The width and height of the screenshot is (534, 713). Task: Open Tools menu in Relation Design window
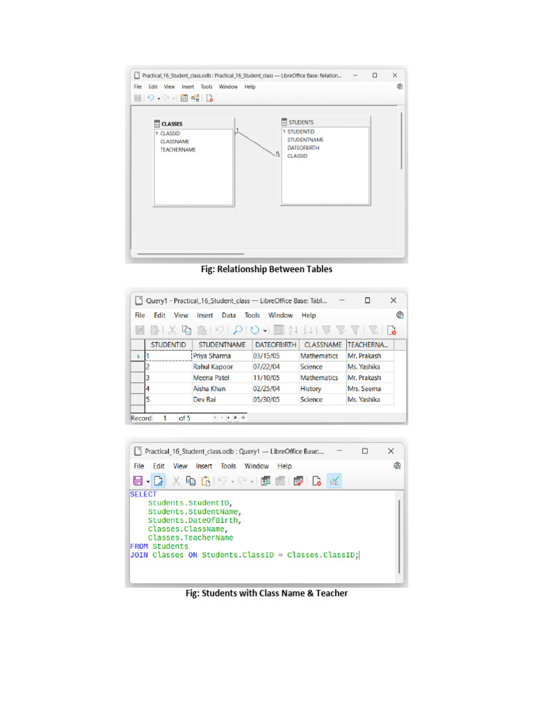click(207, 86)
